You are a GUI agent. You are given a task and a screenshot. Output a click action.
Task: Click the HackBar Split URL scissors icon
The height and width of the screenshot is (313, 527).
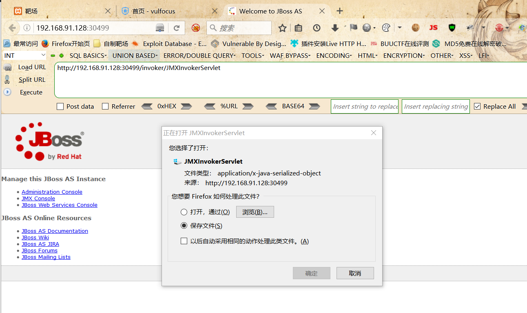tap(7, 79)
